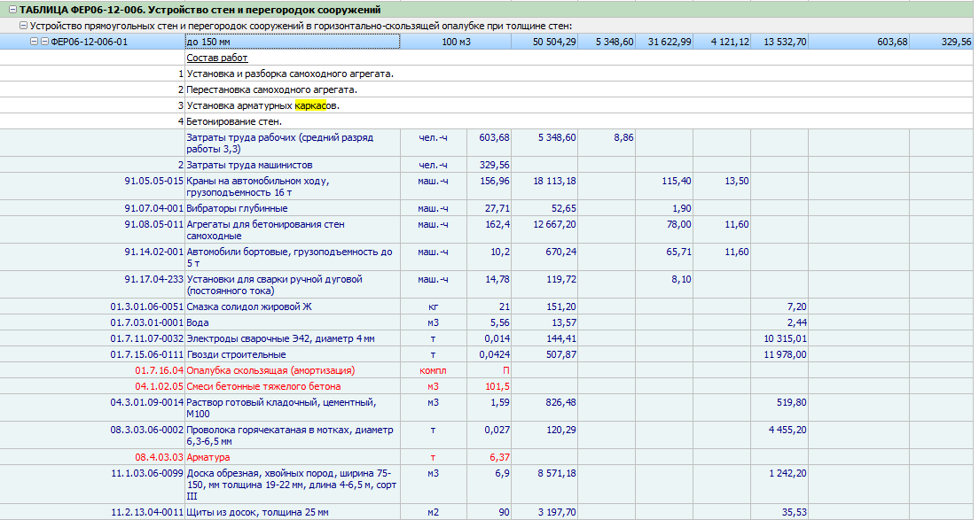This screenshot has height=520, width=979.
Task: Select the 4 121,12 value cell
Action: point(723,42)
